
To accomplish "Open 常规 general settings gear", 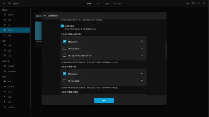I will (15, 20).
